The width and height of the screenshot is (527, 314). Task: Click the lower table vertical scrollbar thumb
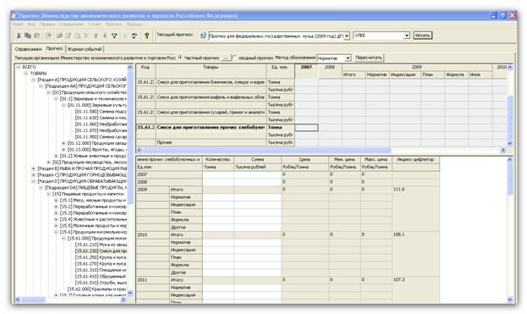click(x=510, y=179)
